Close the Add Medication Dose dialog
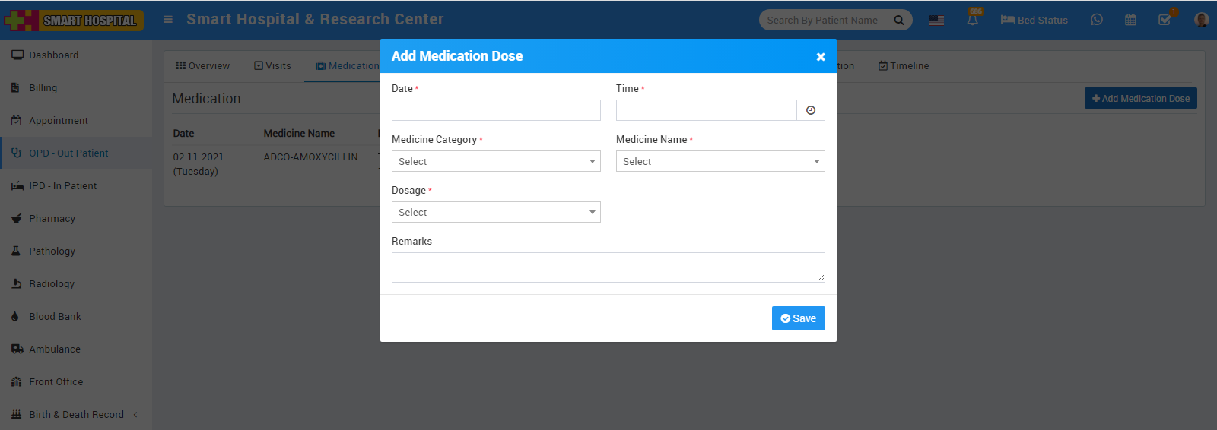Viewport: 1217px width, 430px height. (x=821, y=57)
